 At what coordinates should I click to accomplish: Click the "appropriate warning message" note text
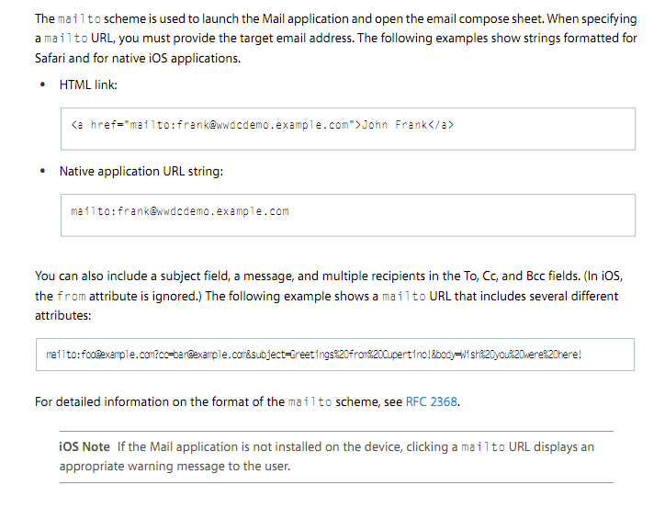click(138, 467)
